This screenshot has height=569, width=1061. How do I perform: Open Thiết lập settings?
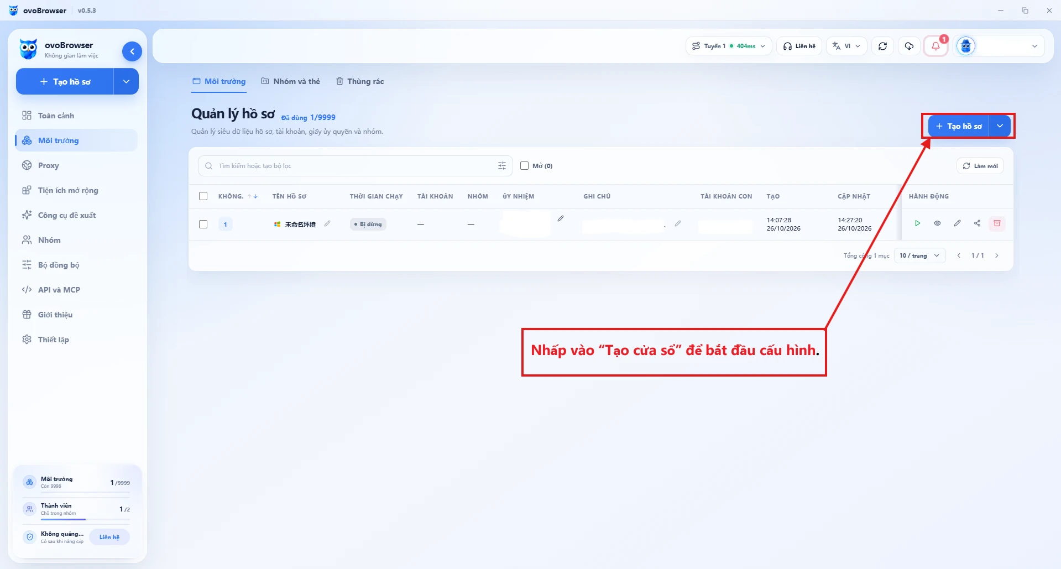pyautogui.click(x=76, y=340)
